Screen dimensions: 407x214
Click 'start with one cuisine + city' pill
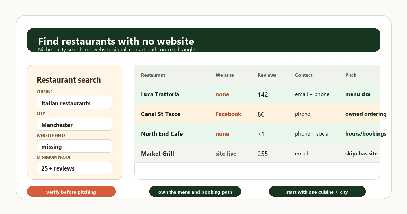(x=317, y=192)
